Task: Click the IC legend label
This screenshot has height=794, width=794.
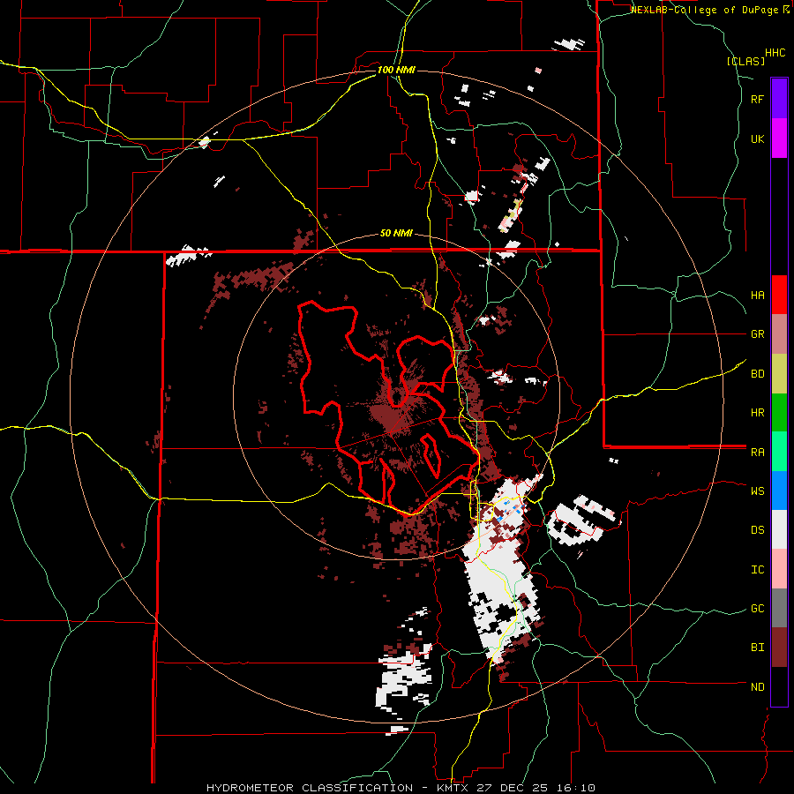Action: pyautogui.click(x=757, y=570)
